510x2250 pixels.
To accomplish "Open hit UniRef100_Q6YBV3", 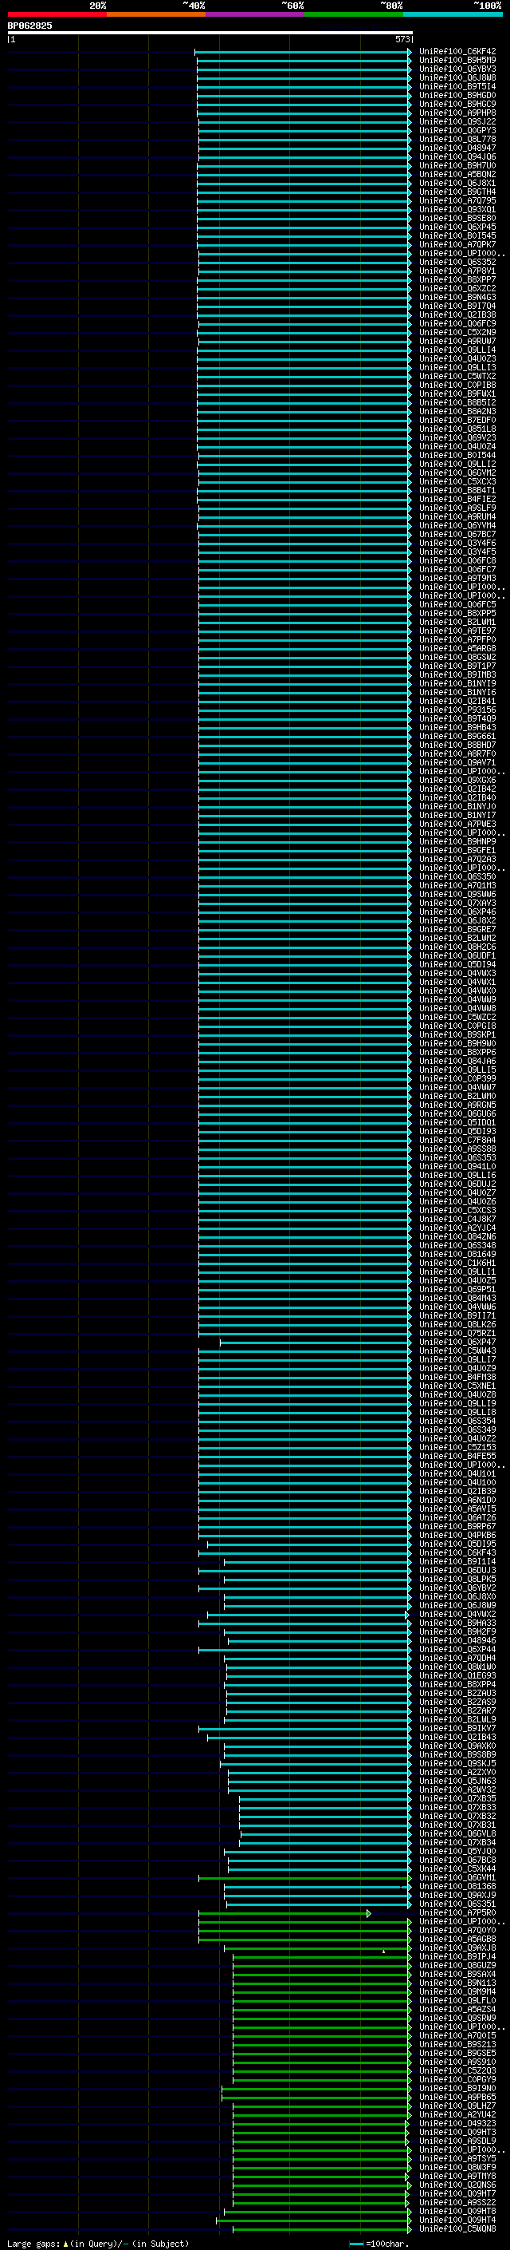I will [457, 69].
